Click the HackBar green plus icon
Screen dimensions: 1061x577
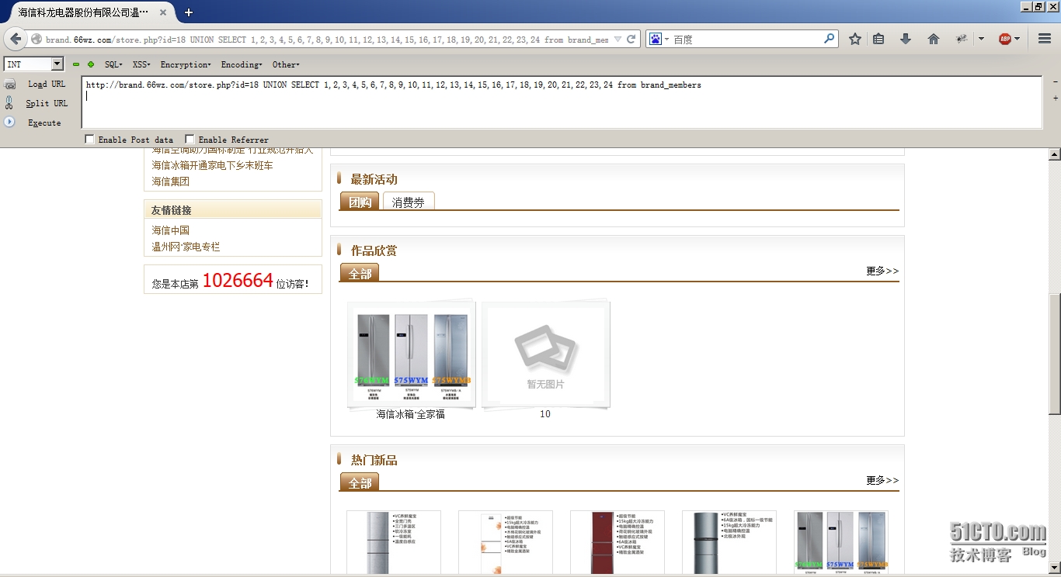(91, 64)
